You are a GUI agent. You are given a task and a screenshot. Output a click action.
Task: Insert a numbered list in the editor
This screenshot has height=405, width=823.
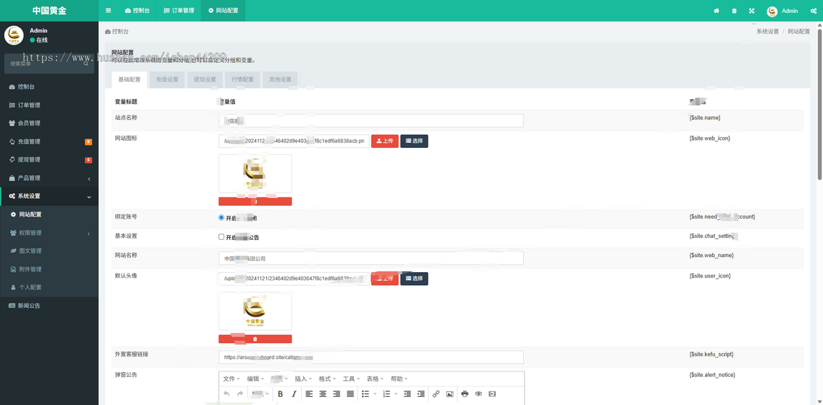[387, 394]
